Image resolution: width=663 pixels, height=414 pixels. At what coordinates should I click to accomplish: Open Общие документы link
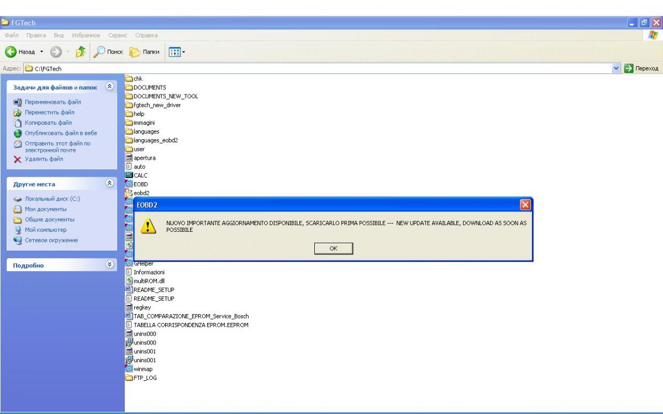pos(49,220)
